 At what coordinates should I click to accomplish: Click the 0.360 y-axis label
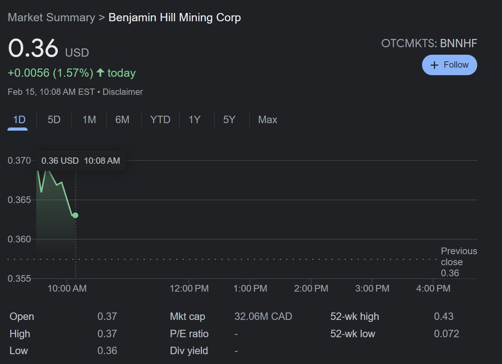click(19, 239)
